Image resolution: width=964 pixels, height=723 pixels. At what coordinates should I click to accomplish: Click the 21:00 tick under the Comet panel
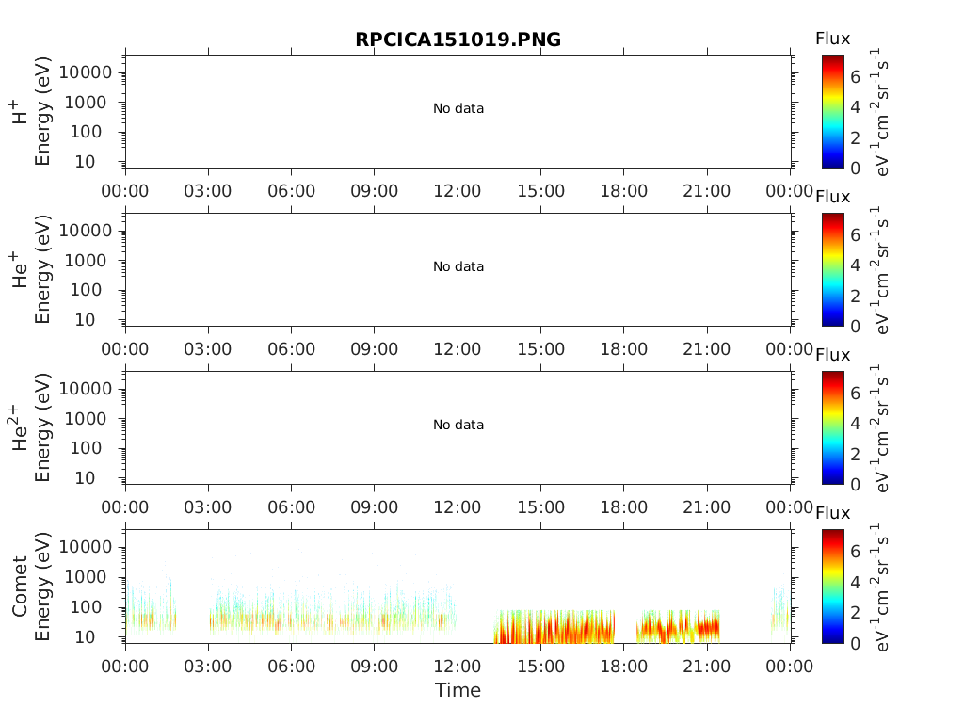pos(707,666)
